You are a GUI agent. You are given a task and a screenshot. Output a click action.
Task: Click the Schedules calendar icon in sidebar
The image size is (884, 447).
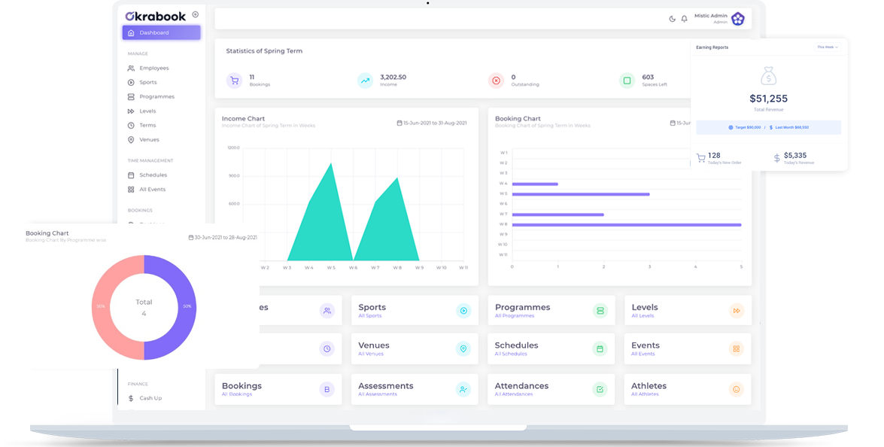(x=131, y=175)
